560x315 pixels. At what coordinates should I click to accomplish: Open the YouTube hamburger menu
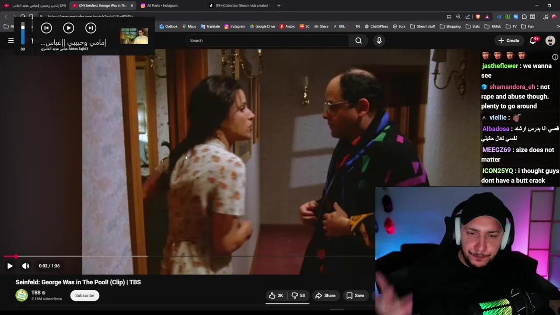[11, 41]
